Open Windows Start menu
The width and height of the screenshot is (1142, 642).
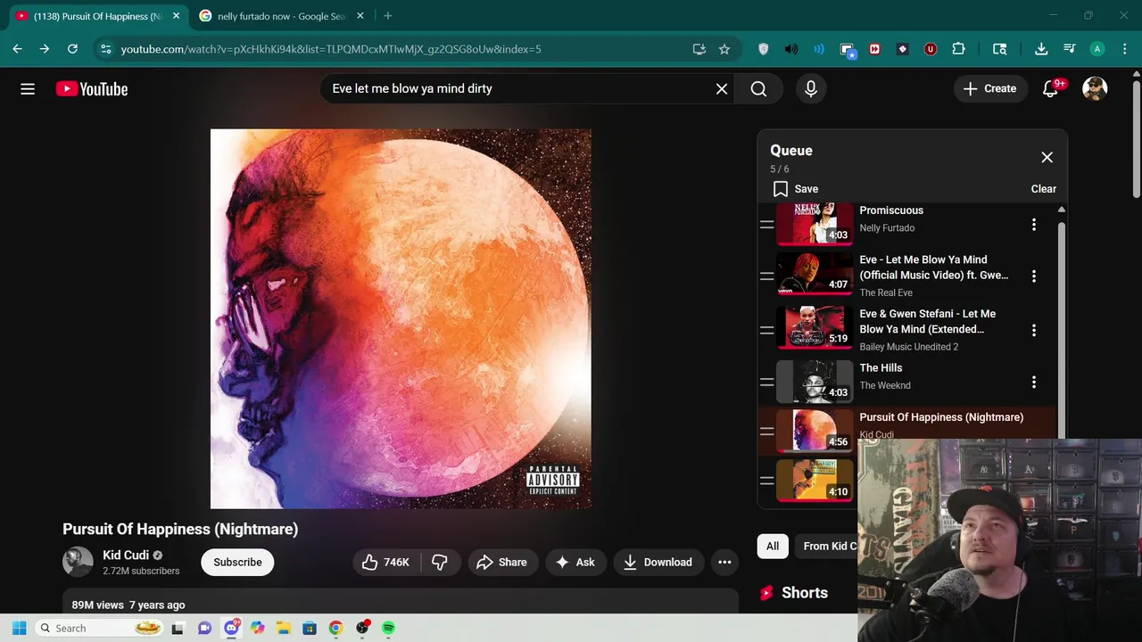[19, 629]
